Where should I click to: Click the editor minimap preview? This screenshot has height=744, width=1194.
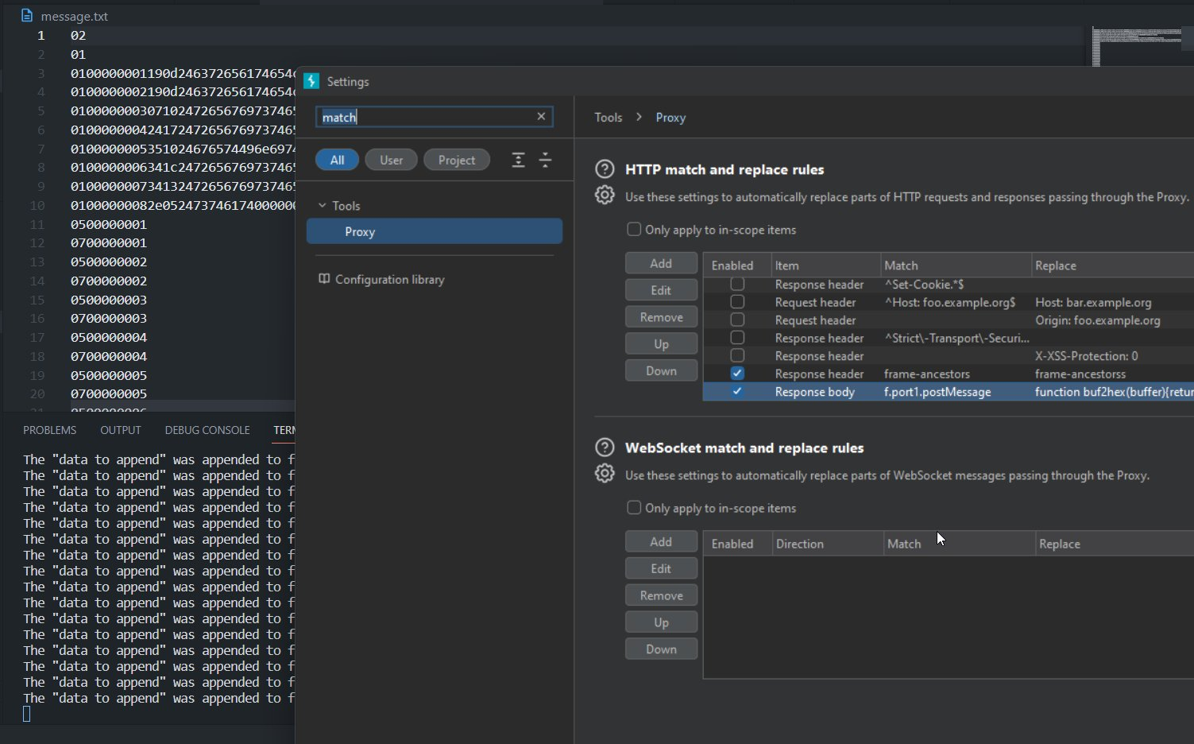point(1137,45)
